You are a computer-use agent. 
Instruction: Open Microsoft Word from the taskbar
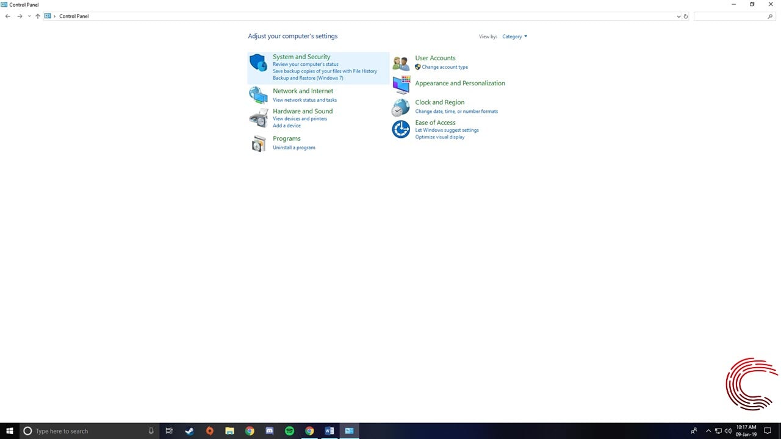pos(329,431)
